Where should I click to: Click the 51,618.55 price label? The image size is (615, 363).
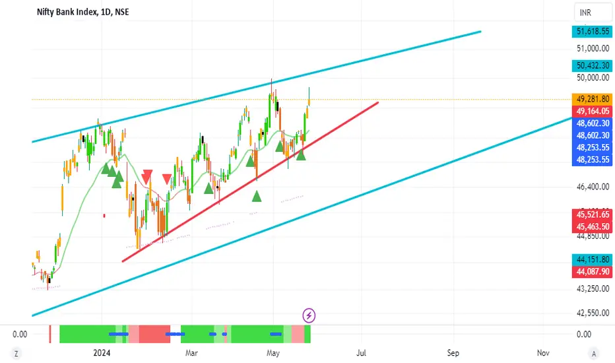tap(593, 32)
